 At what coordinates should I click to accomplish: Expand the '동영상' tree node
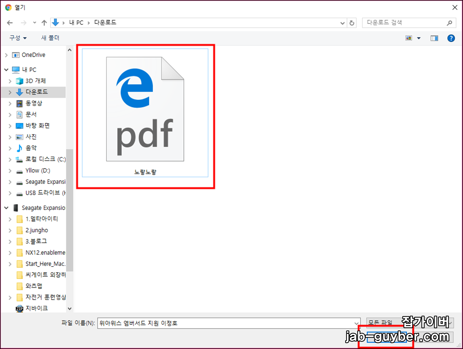click(10, 103)
